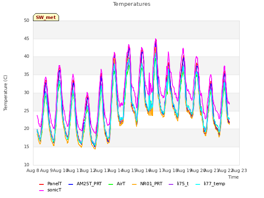Click the li77_temp legend label
This screenshot has width=264, height=198.
click(214, 184)
